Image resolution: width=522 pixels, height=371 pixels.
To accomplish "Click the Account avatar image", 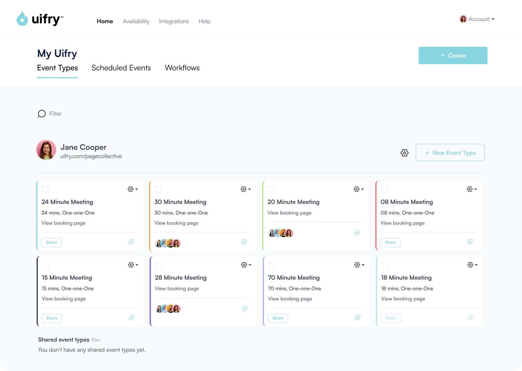I will point(463,19).
